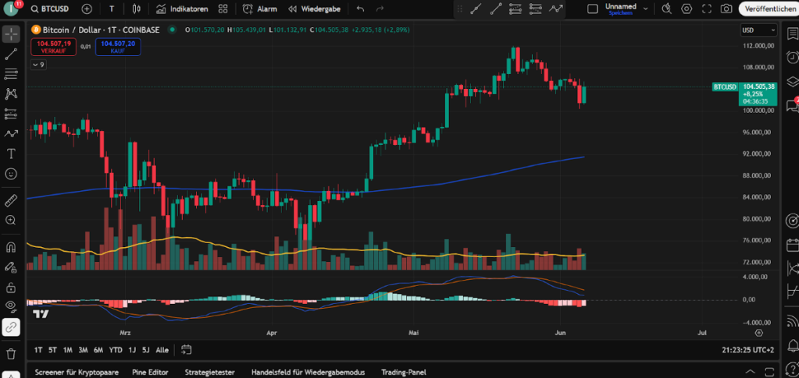Select the trend line drawing tool
The height and width of the screenshot is (378, 799).
pyautogui.click(x=11, y=55)
